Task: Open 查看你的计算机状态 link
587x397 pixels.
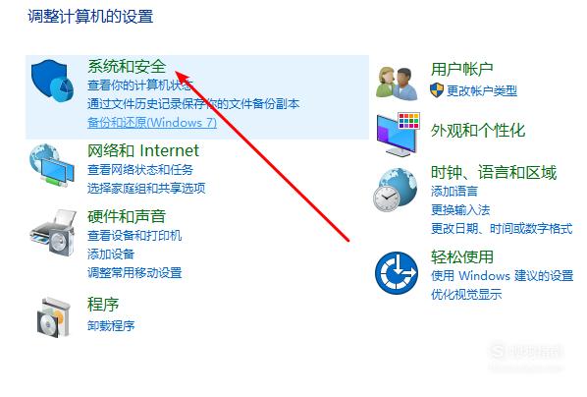Action: point(140,85)
